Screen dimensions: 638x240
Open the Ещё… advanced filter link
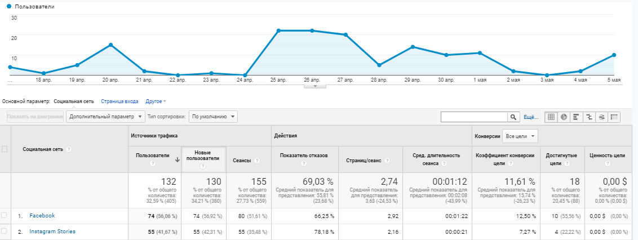tap(531, 117)
